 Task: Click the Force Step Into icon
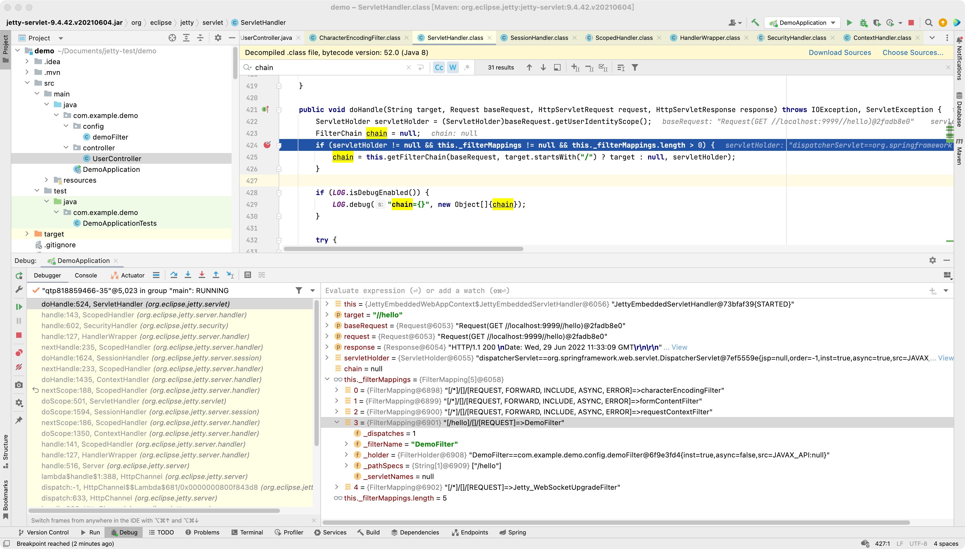[202, 275]
